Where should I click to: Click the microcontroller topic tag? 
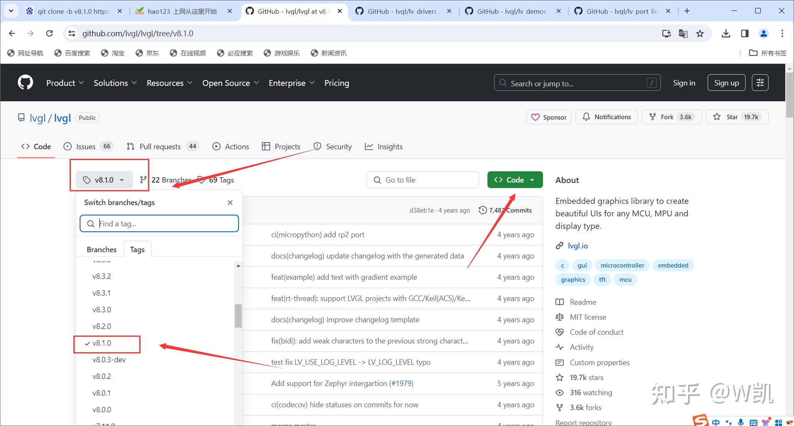[x=622, y=265]
